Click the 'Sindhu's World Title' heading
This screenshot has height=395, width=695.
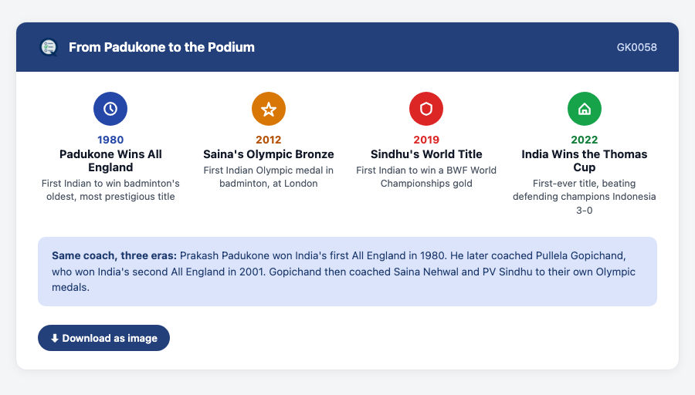(x=426, y=154)
